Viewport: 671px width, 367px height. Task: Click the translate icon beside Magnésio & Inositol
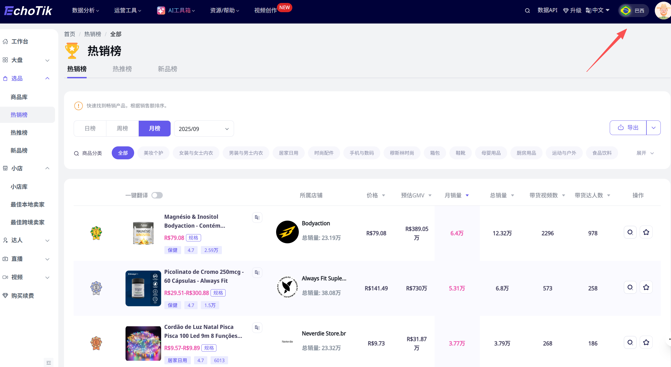pos(257,217)
